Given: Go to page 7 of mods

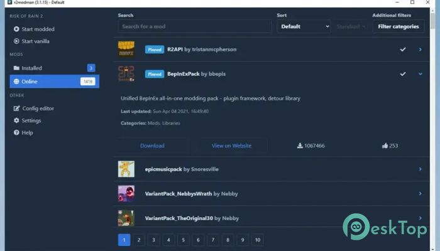Looking at the screenshot, I should click(213, 240).
